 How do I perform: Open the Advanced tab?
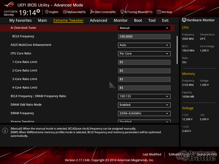pos(99,20)
